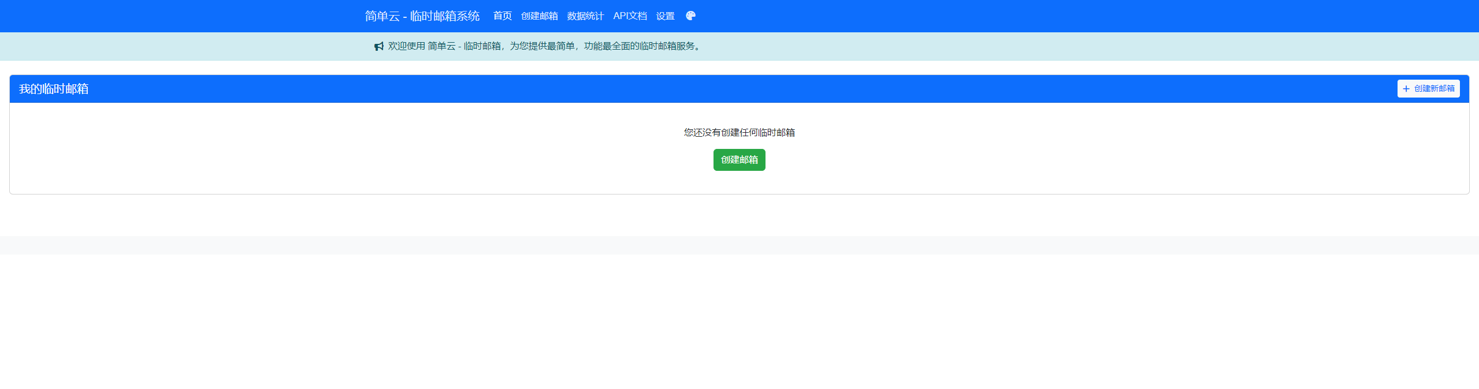Go to 首页 in the navbar

(x=502, y=16)
